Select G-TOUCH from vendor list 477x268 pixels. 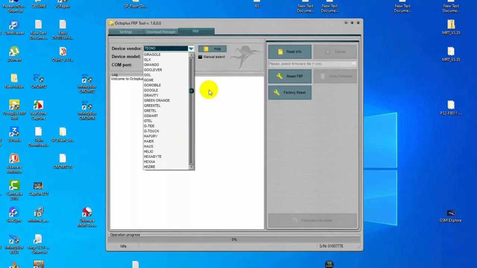click(x=166, y=131)
